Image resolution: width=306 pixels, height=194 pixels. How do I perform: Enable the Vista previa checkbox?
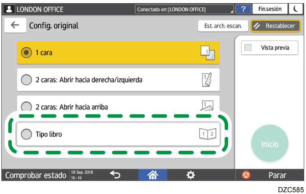click(248, 48)
